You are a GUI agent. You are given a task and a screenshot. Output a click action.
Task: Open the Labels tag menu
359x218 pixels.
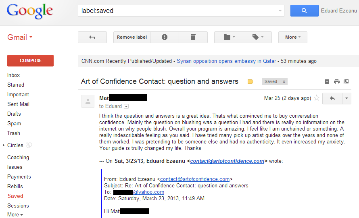point(258,37)
